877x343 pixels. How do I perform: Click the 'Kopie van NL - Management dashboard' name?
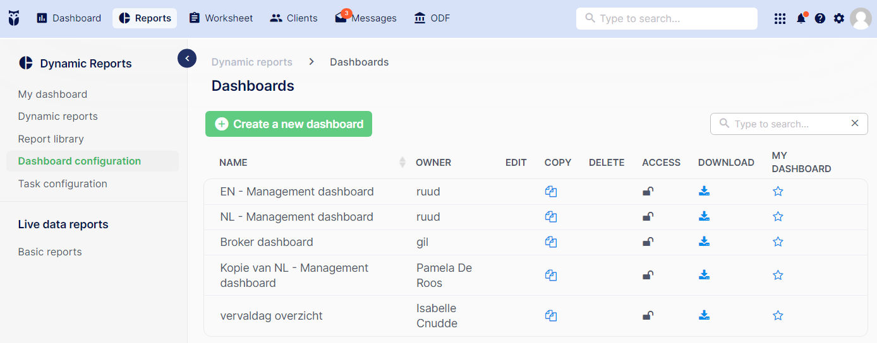(294, 276)
